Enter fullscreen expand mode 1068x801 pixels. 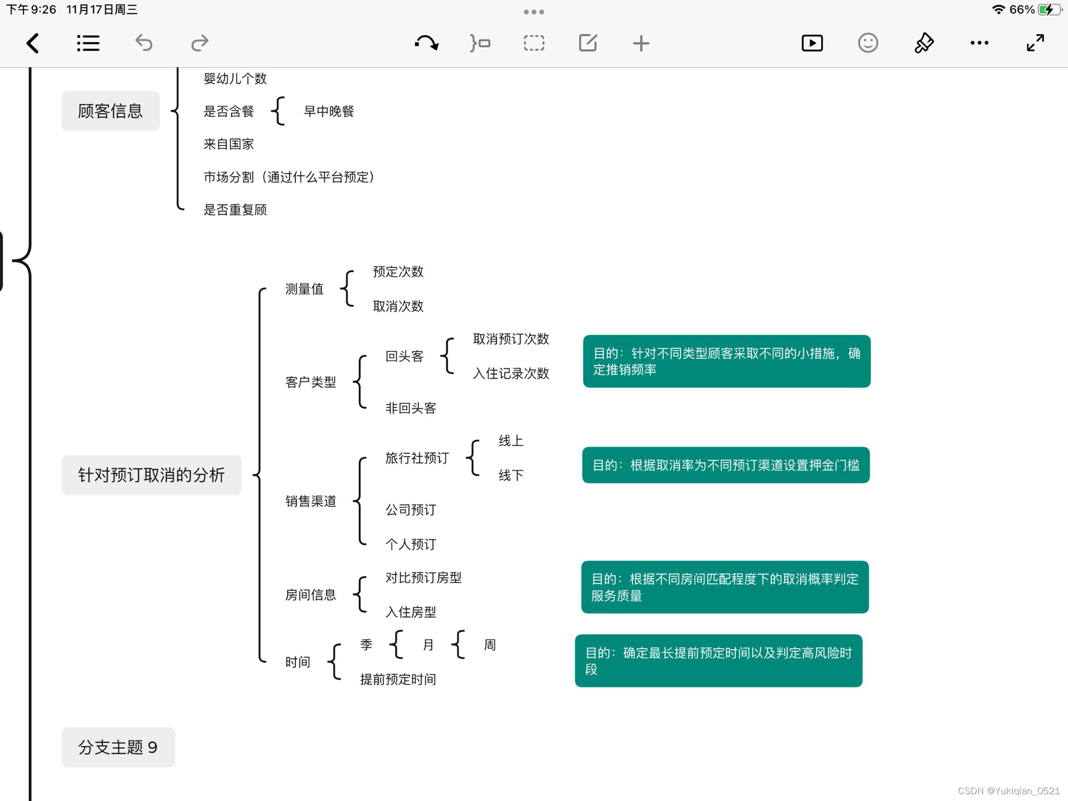[1035, 43]
